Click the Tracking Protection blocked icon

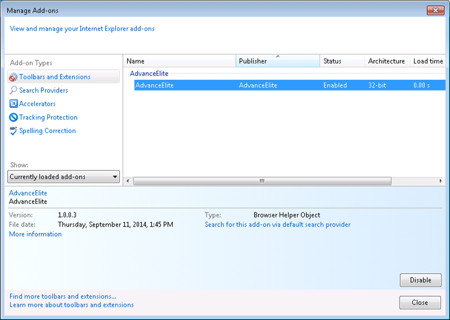13,117
